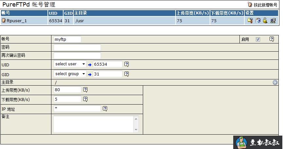Click the edit (hammer) icon for ftpuser_1

[250, 21]
